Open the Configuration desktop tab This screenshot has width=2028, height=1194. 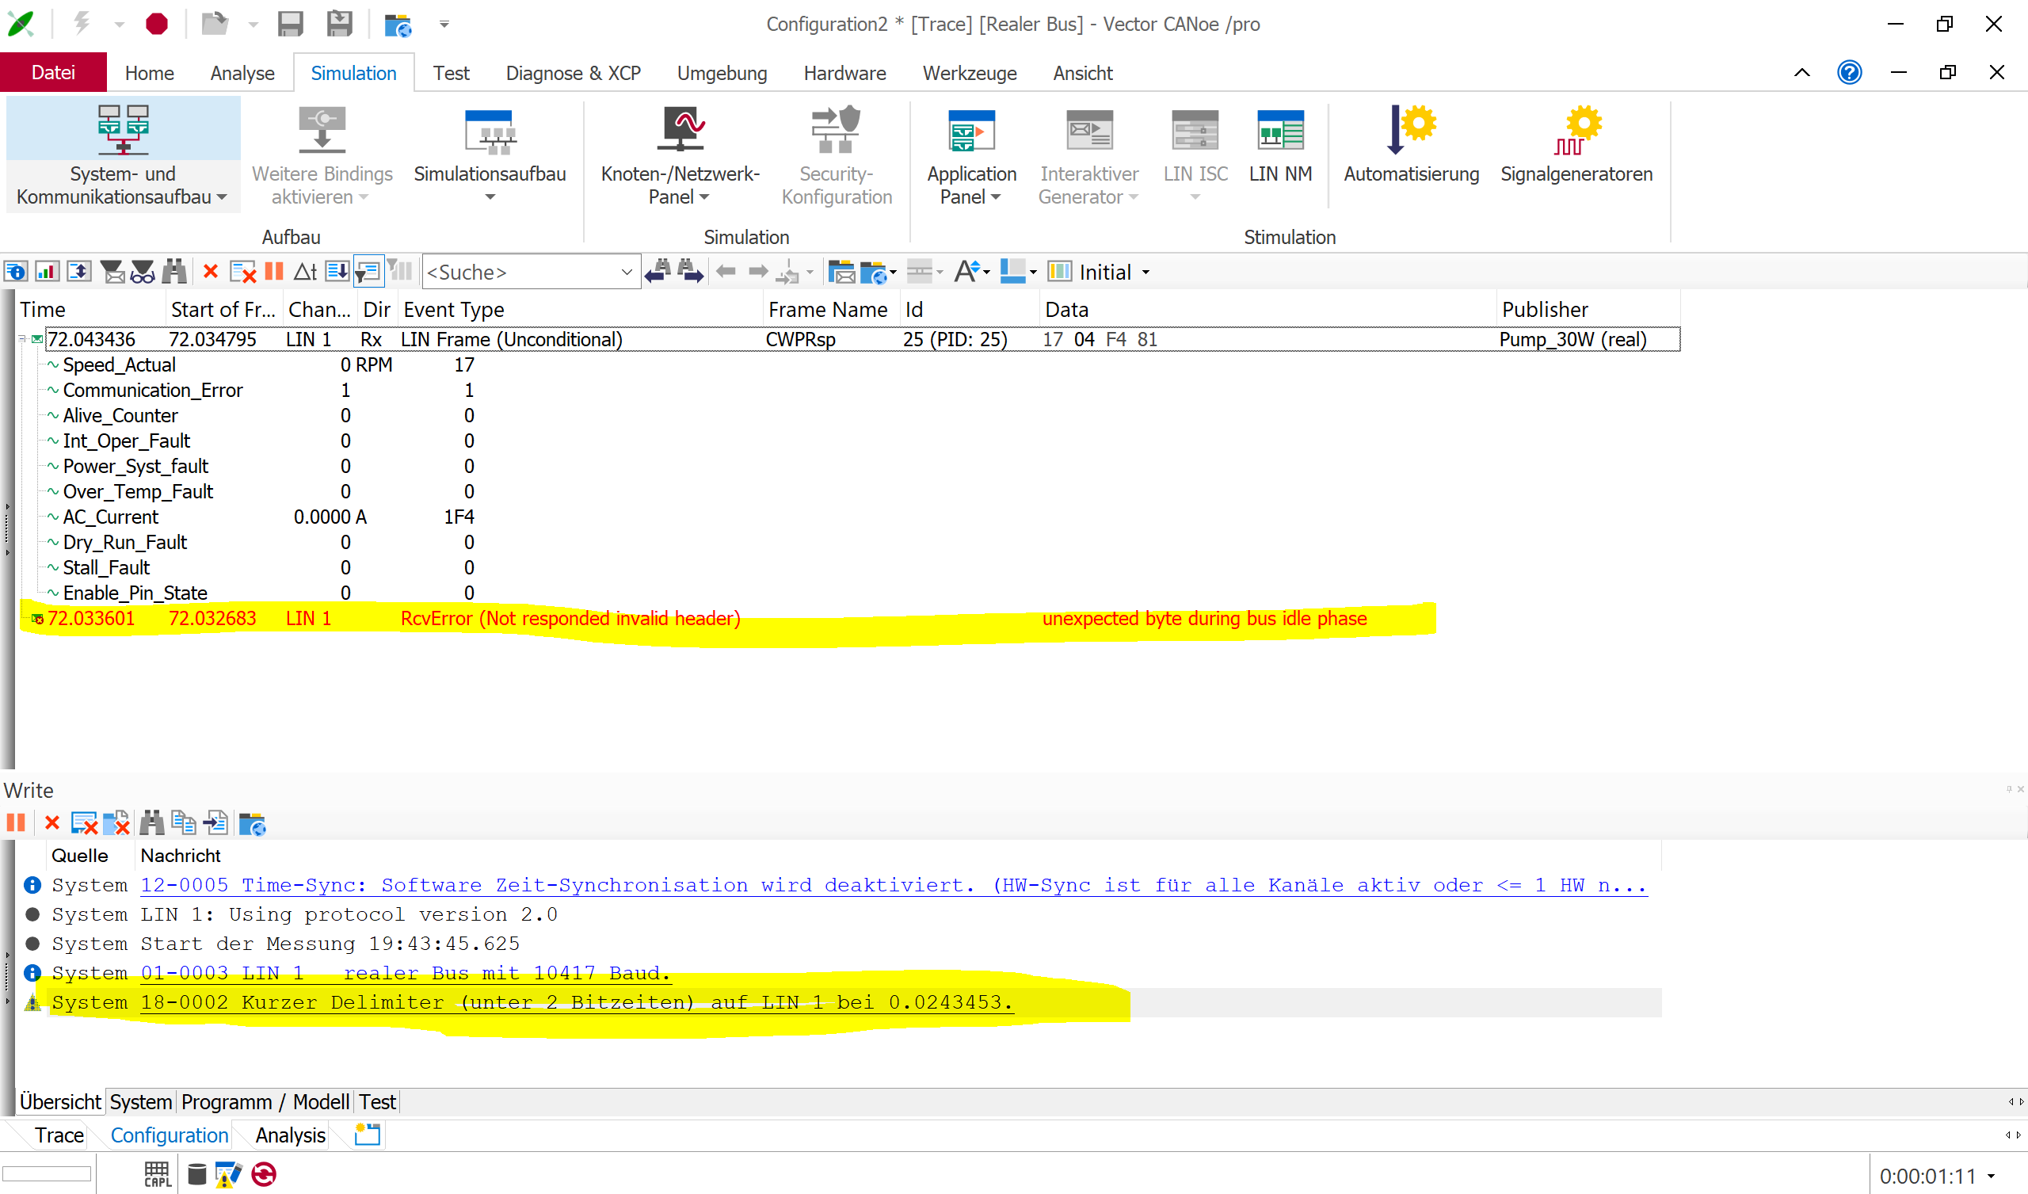point(169,1135)
